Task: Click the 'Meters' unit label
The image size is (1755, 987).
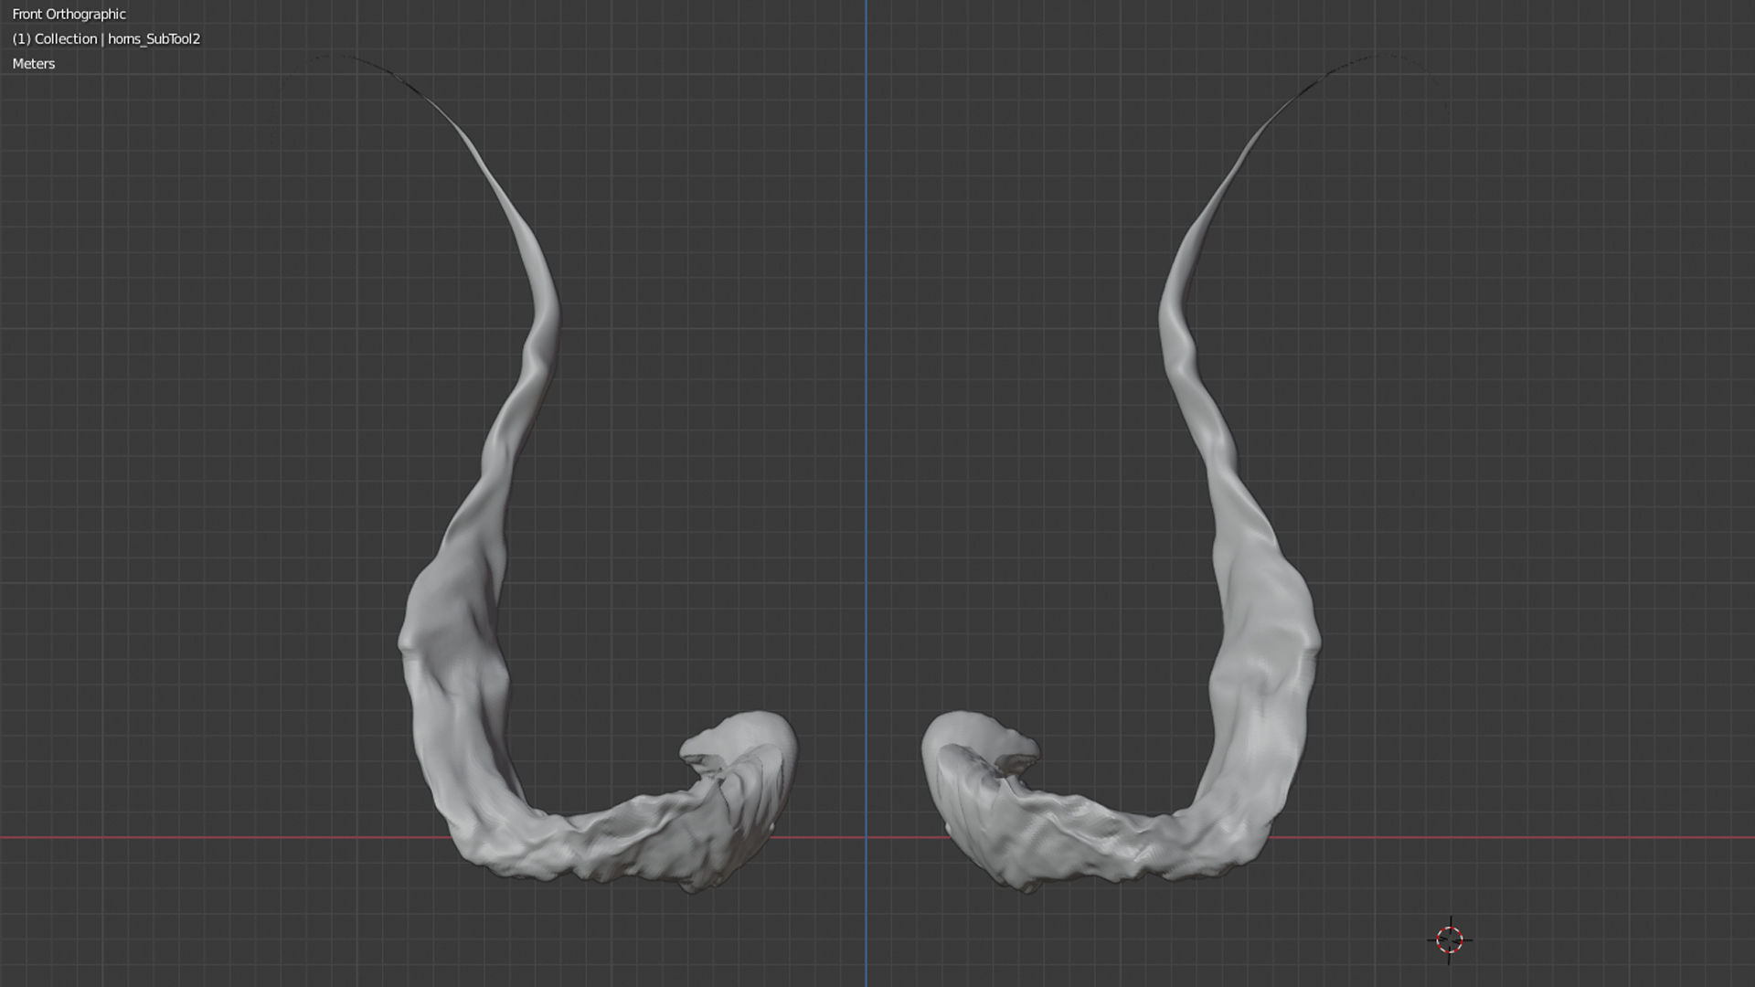Action: 34,63
